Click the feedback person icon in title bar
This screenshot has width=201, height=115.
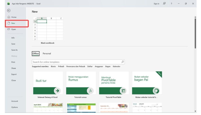tap(164, 4)
